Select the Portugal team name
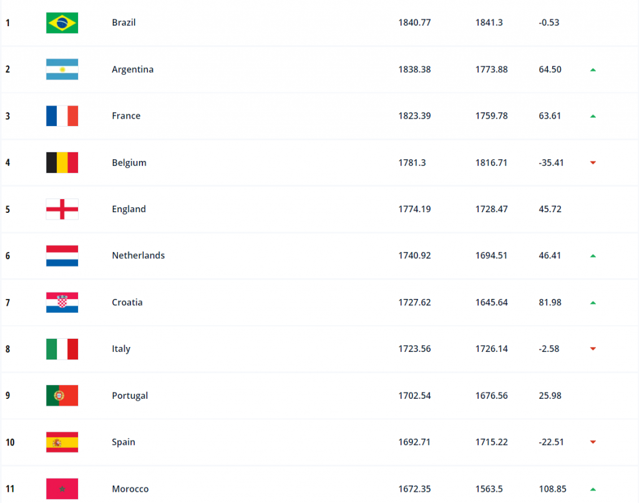639x503 pixels. click(x=130, y=396)
